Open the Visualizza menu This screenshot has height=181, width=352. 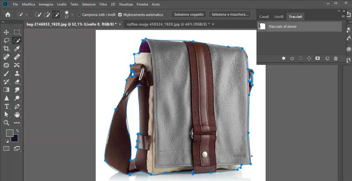click(126, 4)
